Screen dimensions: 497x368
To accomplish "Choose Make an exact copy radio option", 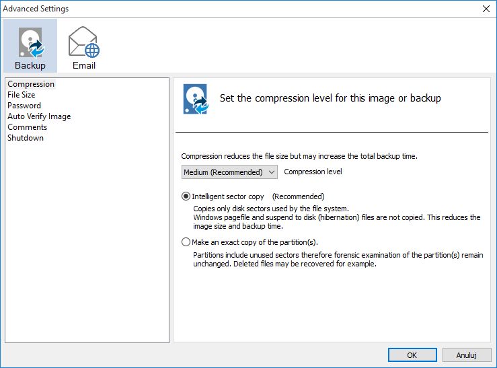I will coord(186,242).
